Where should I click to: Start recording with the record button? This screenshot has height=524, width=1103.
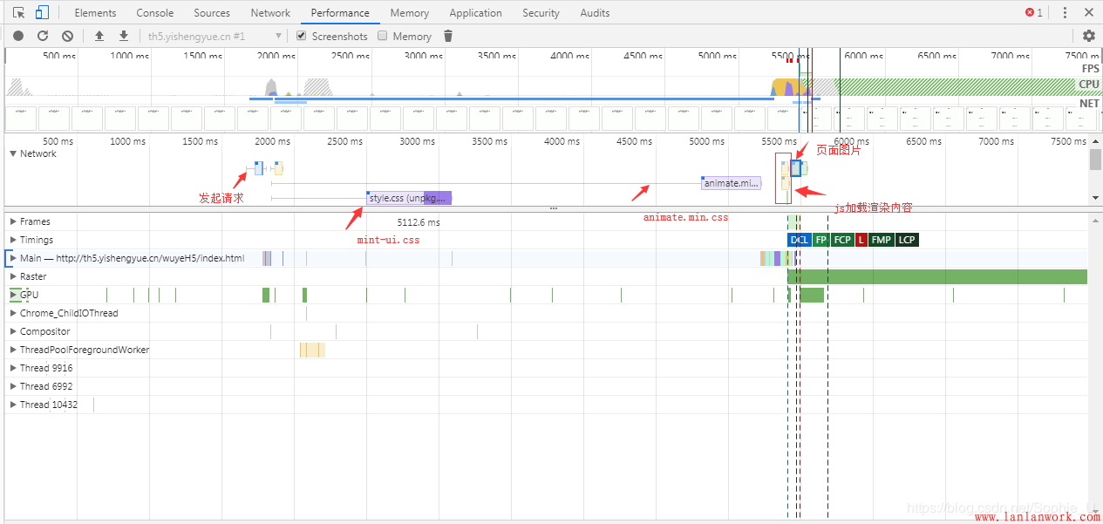pyautogui.click(x=18, y=36)
